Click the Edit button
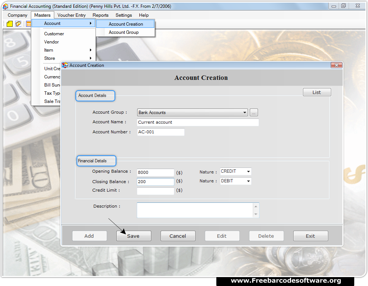The image size is (368, 286). tap(222, 236)
